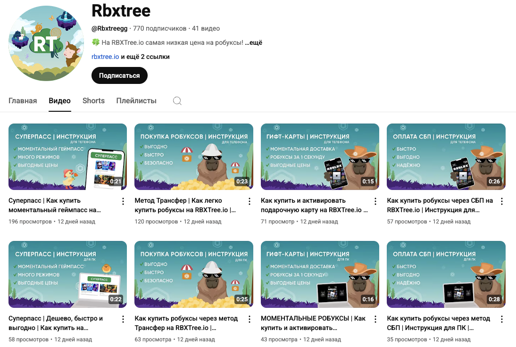Open options menu for 0:28 СБП ПК video

click(x=501, y=319)
